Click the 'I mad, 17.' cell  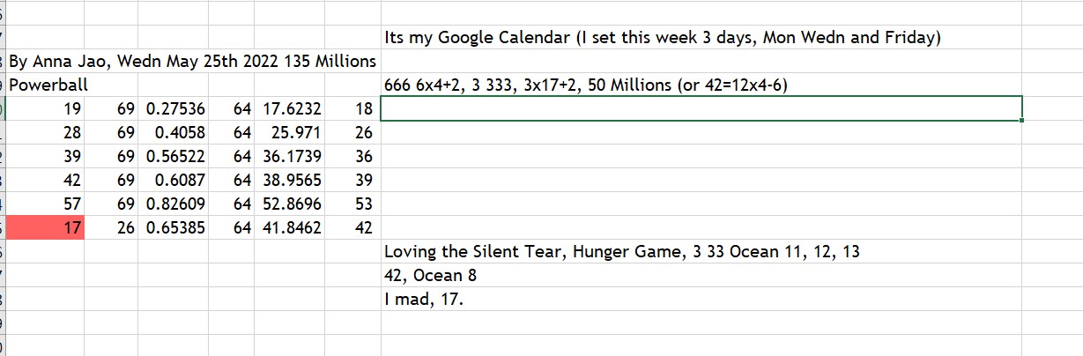[x=423, y=300]
